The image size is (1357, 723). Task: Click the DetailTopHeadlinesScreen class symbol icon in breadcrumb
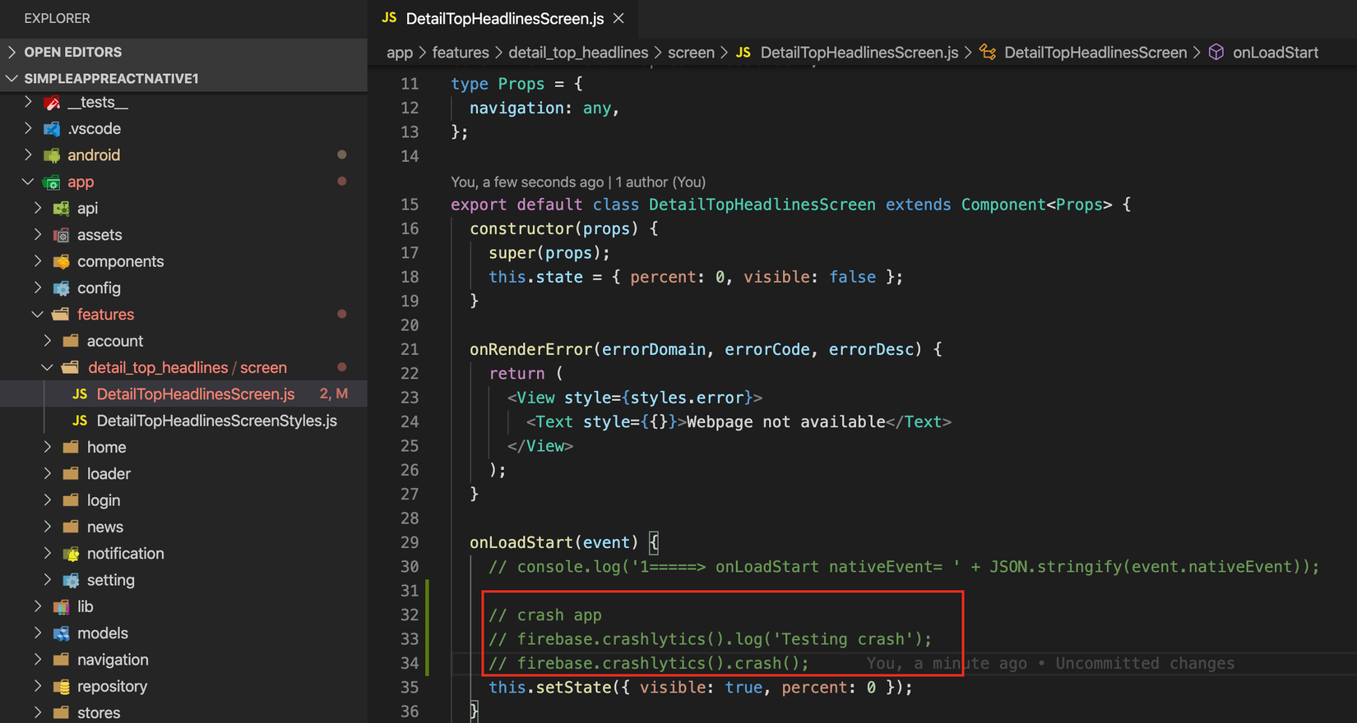click(988, 53)
